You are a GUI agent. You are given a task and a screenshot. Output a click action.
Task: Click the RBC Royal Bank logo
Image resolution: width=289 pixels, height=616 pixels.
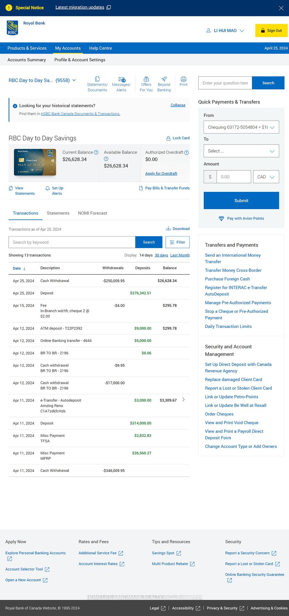[x=13, y=28]
